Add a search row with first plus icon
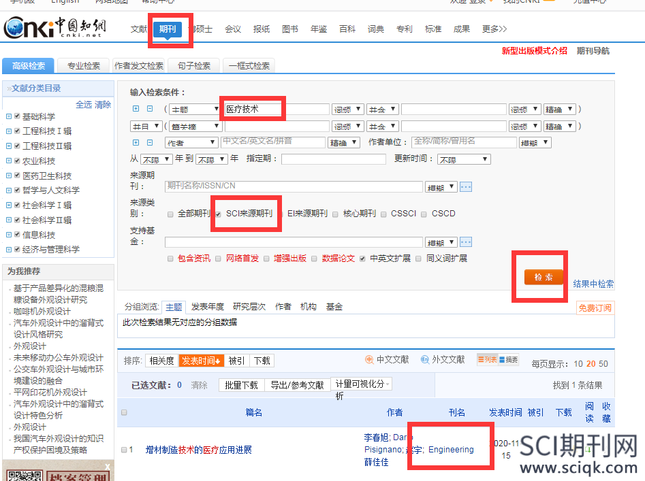Screen dimensions: 645x481 (x=136, y=109)
